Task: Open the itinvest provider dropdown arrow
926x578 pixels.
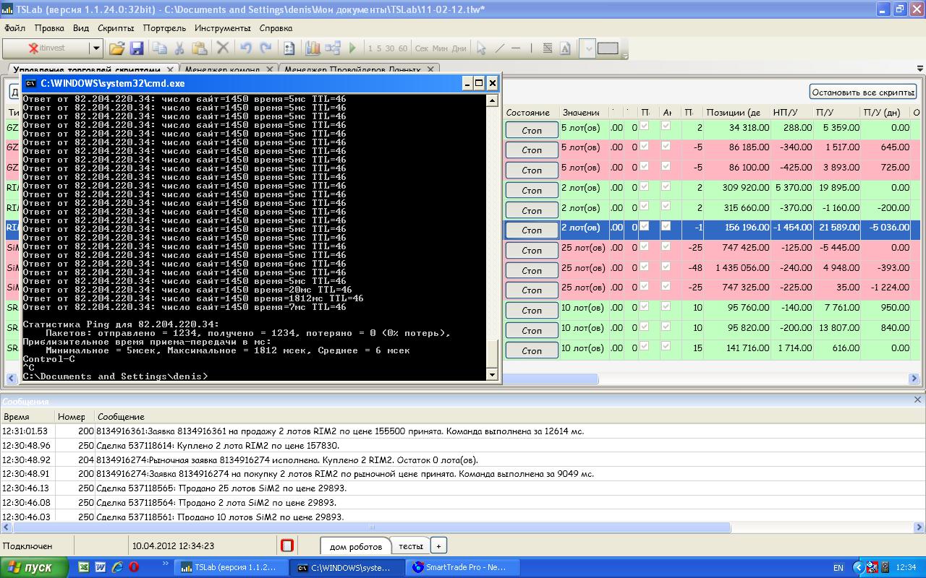Action: (95, 48)
